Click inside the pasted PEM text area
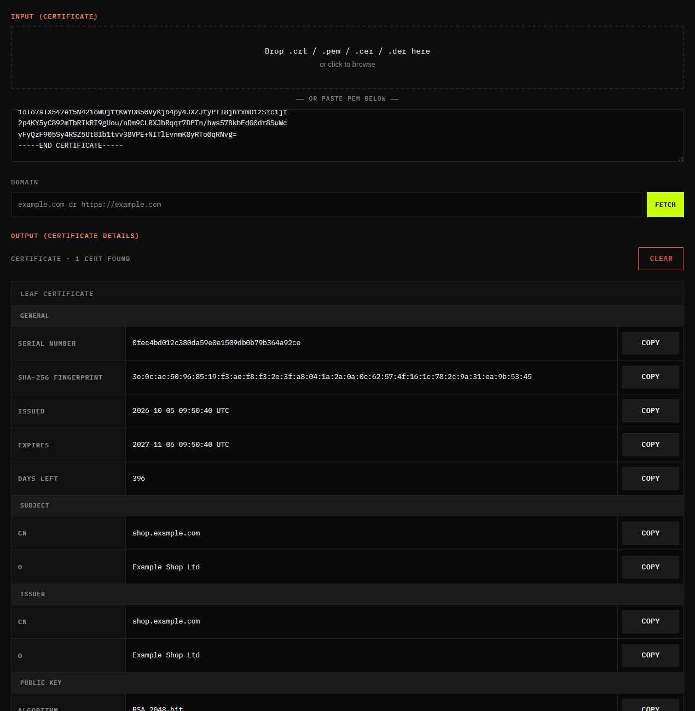 pyautogui.click(x=347, y=136)
